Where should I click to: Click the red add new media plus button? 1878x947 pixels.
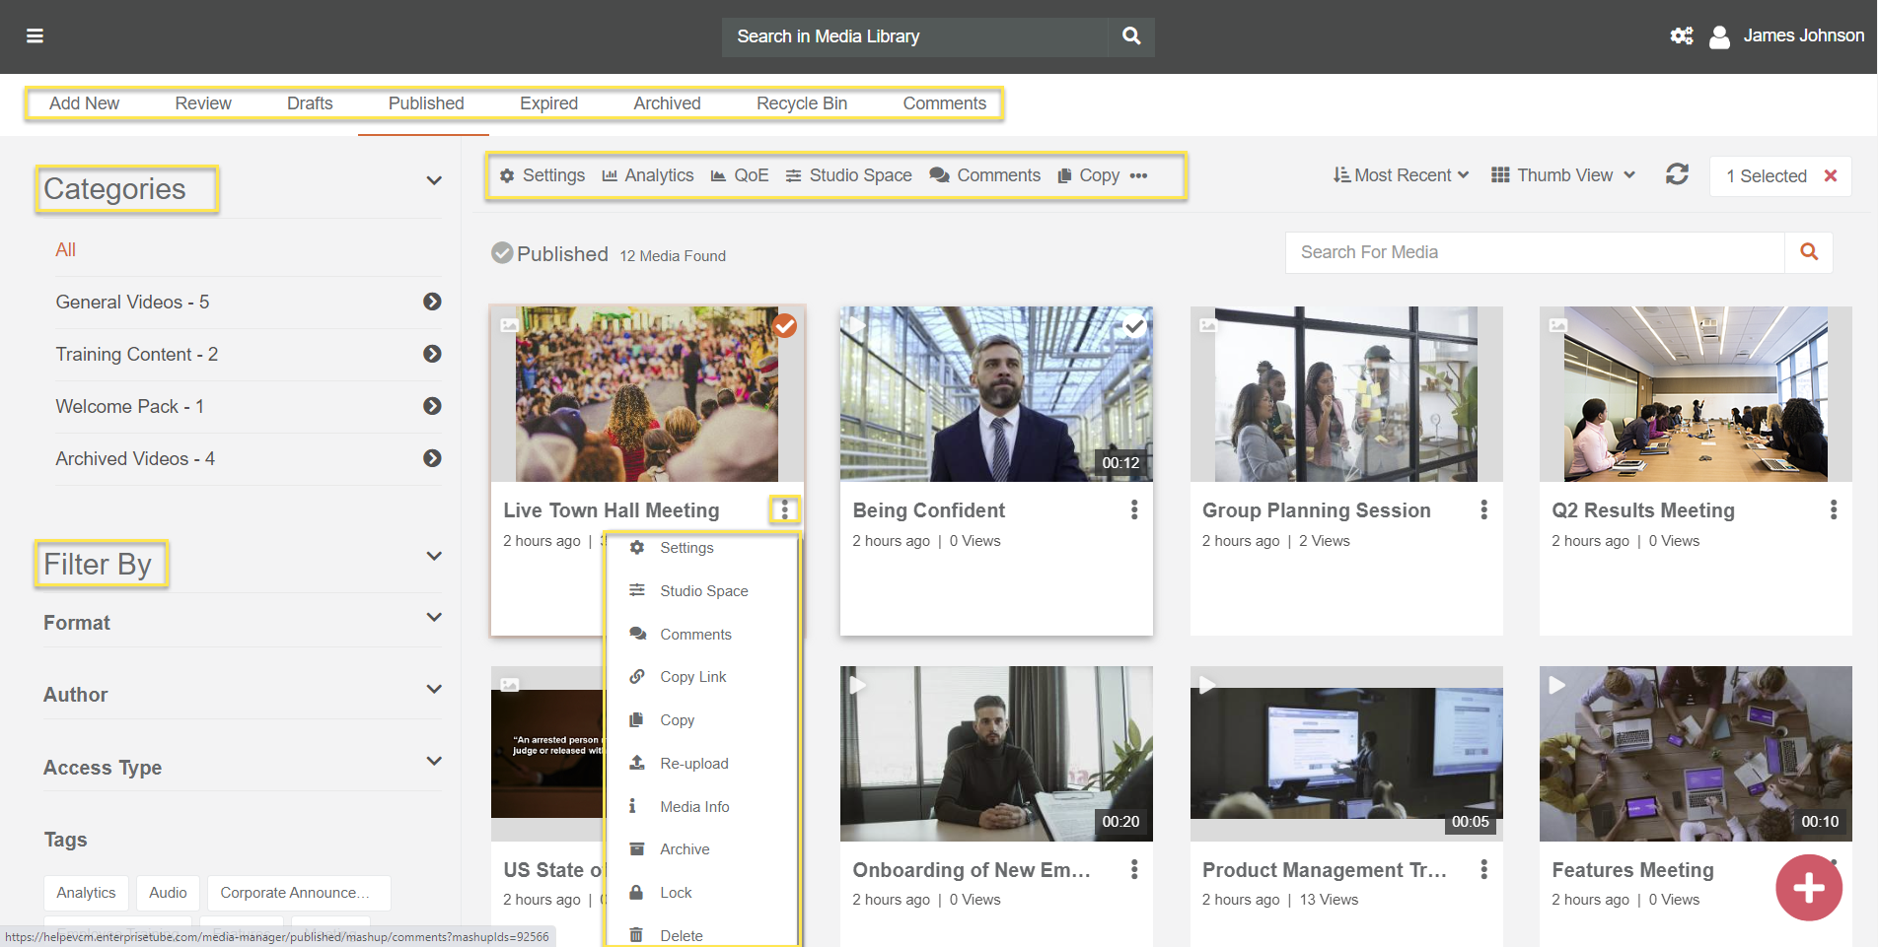[1808, 888]
